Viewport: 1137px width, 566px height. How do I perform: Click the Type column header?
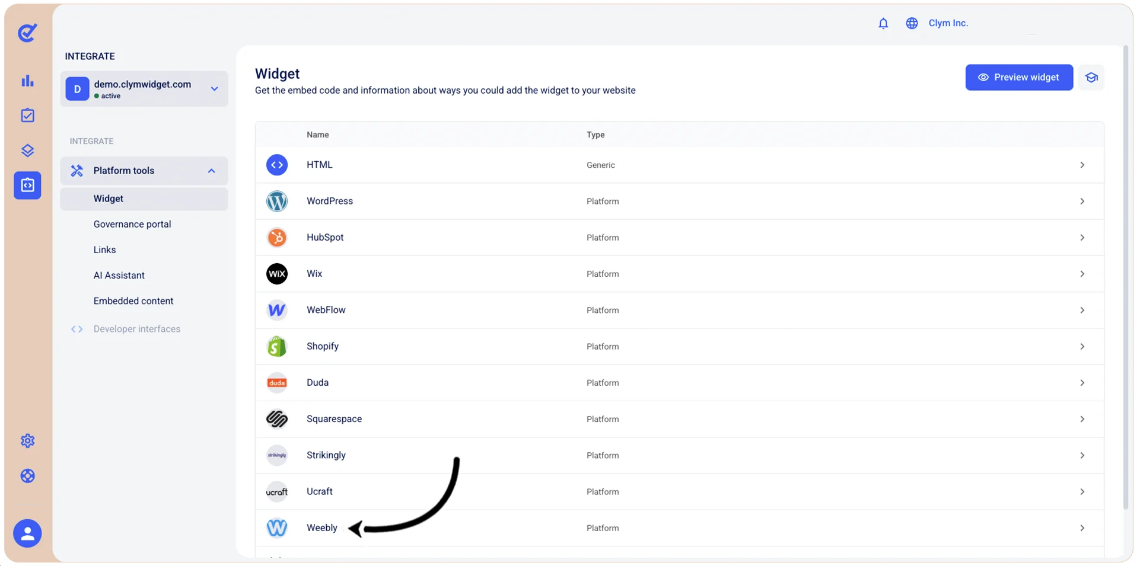click(595, 135)
